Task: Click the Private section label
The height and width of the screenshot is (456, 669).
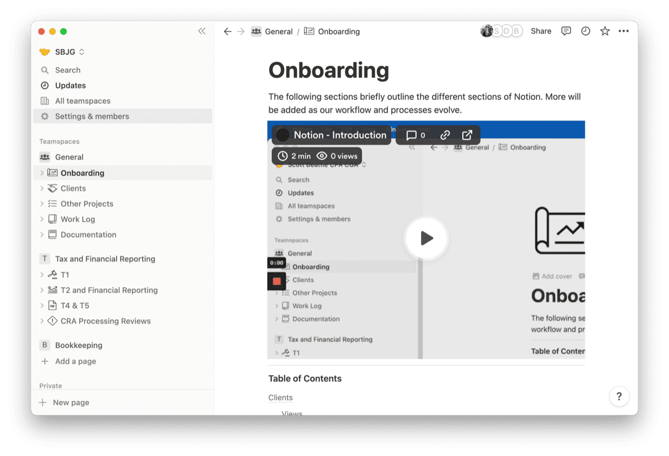Action: pos(51,386)
